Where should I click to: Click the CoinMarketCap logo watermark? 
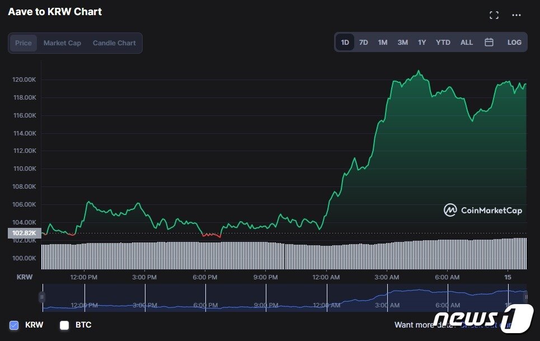(483, 211)
